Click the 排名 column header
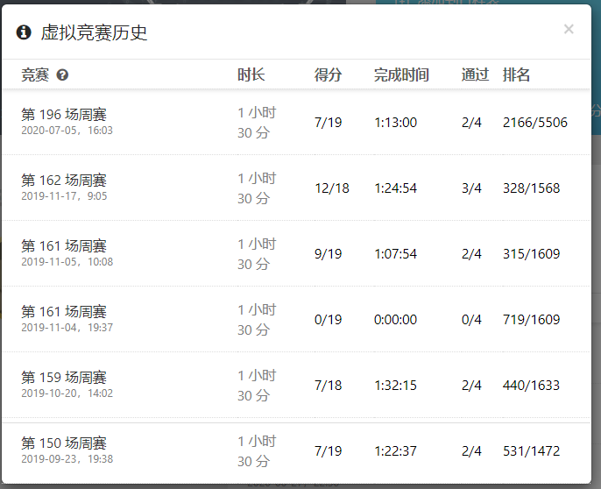This screenshot has width=601, height=489. coord(516,75)
